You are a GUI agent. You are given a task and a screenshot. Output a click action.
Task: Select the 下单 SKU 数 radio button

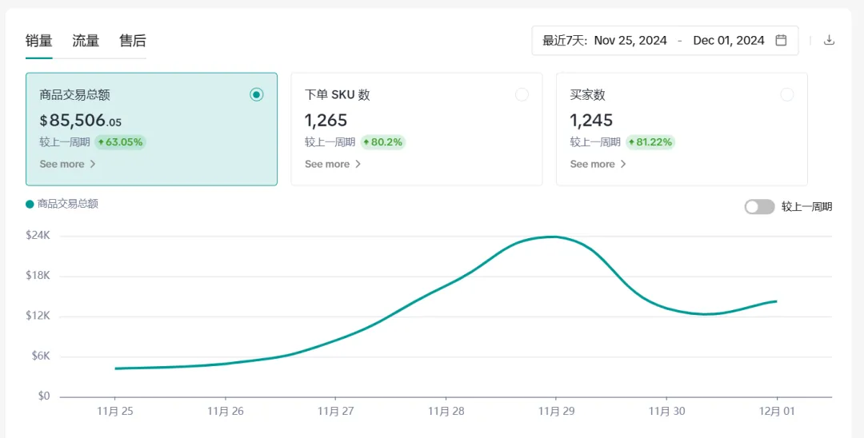coord(522,94)
